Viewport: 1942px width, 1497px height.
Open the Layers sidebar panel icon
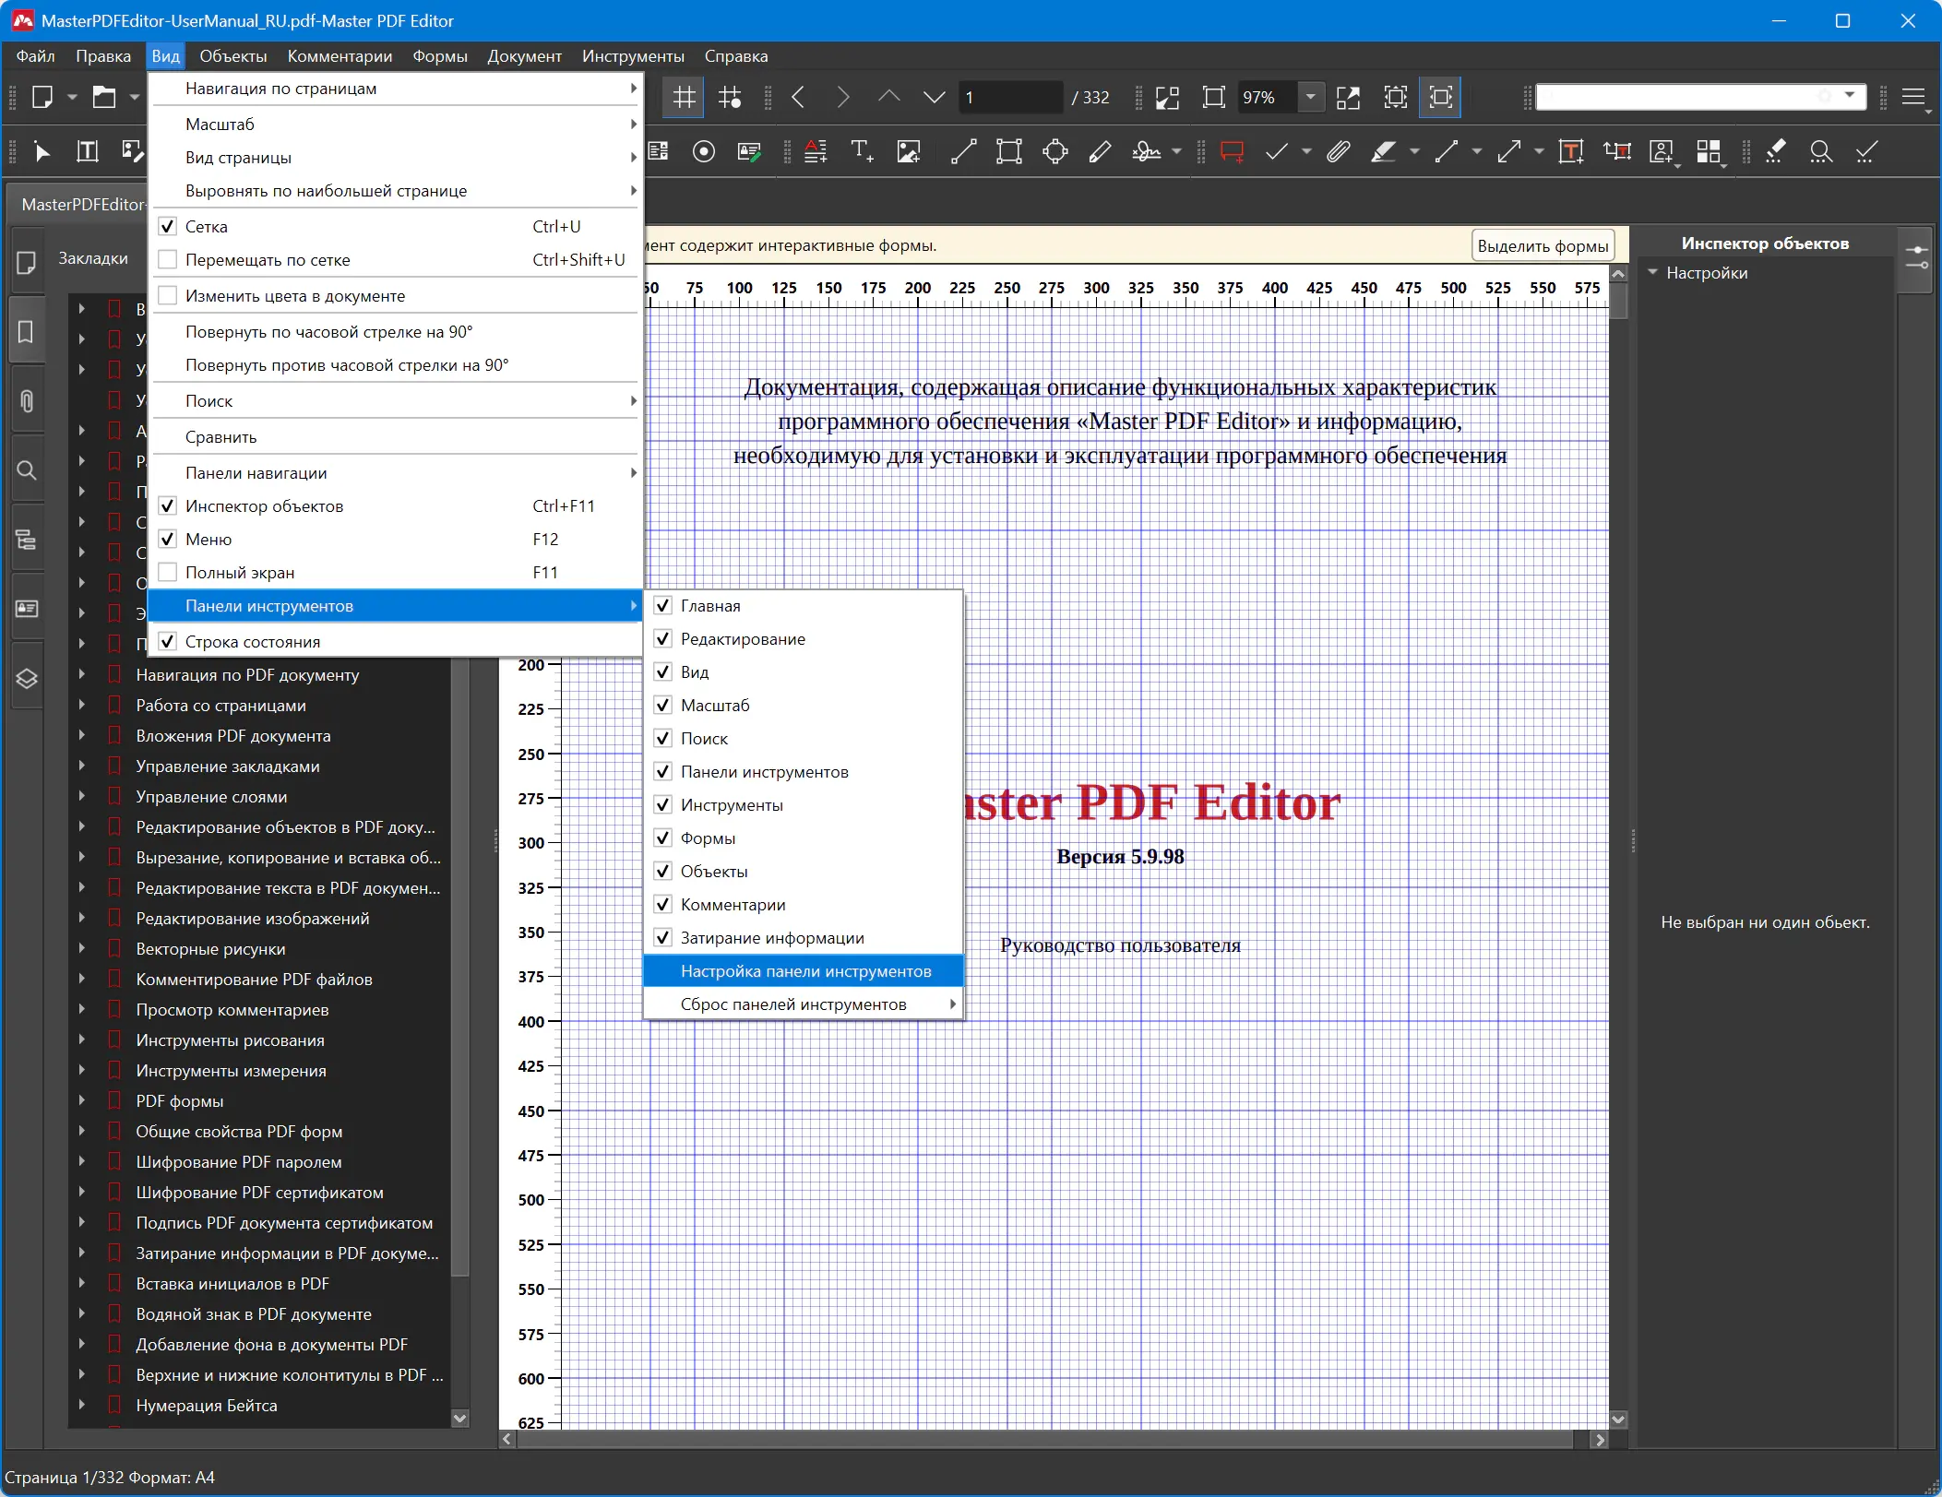coord(27,679)
